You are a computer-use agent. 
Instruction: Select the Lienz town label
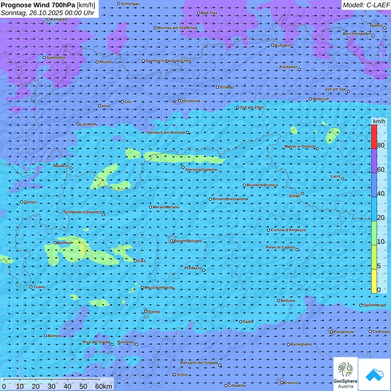pyautogui.click(x=335, y=176)
